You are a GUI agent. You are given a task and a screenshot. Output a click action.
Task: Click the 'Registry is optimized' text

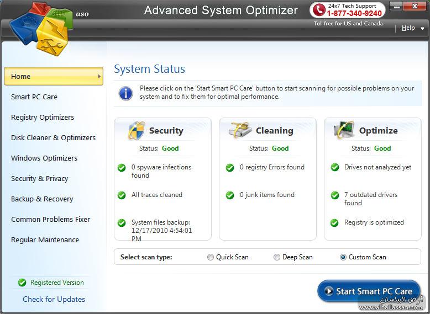[x=374, y=222]
